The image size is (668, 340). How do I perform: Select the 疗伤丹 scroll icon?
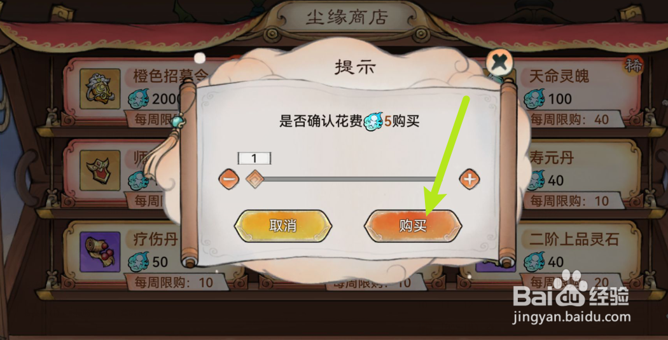100,252
